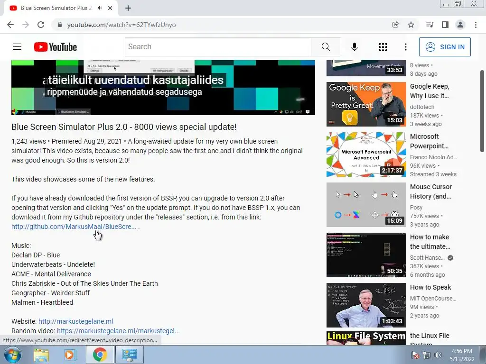Click the Chrome taskbar icon
486x364 pixels.
click(x=100, y=355)
